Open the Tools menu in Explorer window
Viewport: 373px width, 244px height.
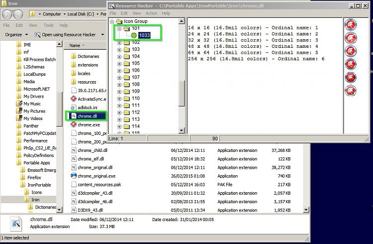[48, 25]
